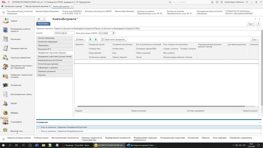Open the Главное section in sidebar
263x148 pixels.
[14, 21]
